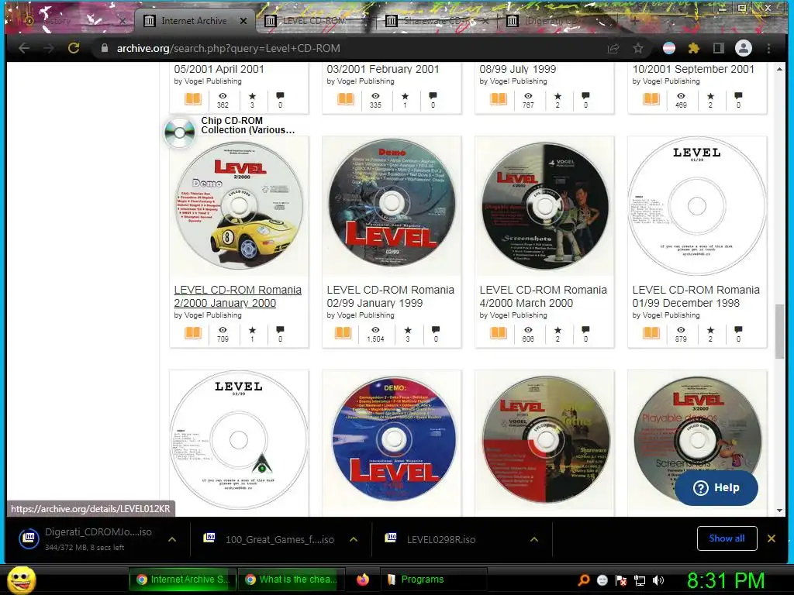Open a new browser tab

pos(634,21)
